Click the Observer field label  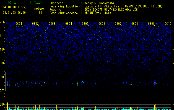[x=56, y=3]
